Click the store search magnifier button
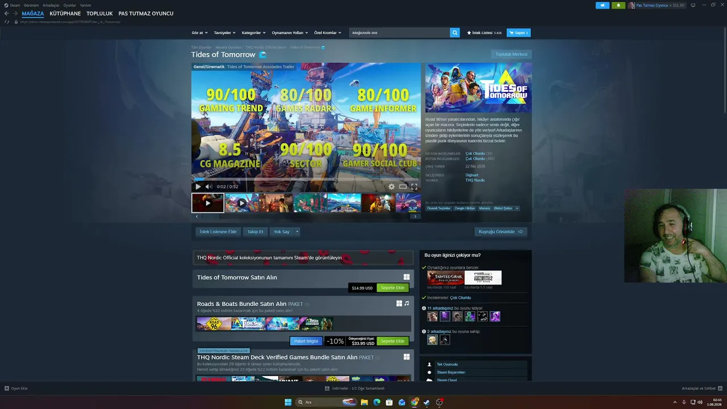Image resolution: width=727 pixels, height=409 pixels. coord(454,33)
